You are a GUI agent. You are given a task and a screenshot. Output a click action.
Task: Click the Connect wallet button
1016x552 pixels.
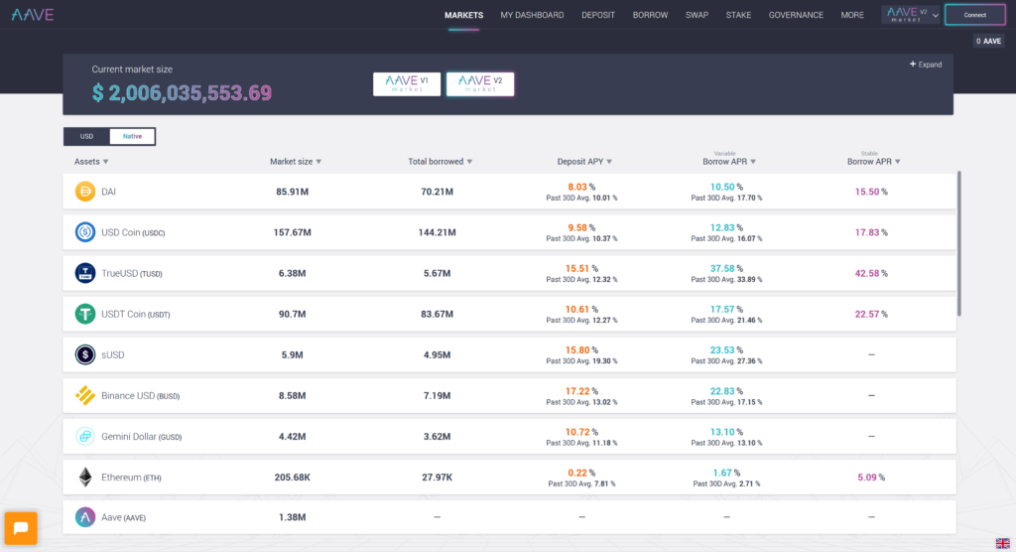974,15
